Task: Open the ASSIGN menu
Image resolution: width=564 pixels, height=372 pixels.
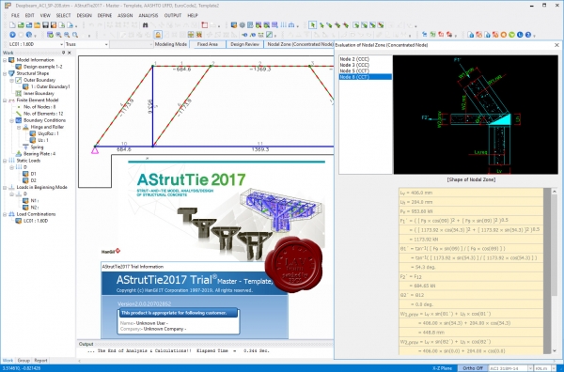Action: click(125, 15)
